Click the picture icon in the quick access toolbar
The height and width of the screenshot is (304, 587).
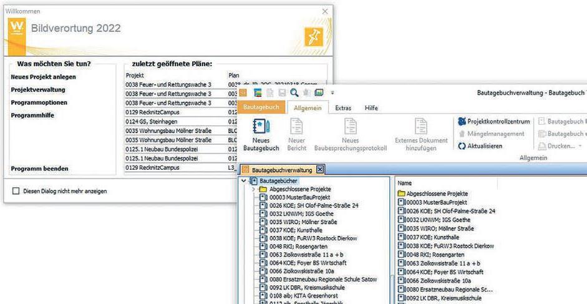319,92
